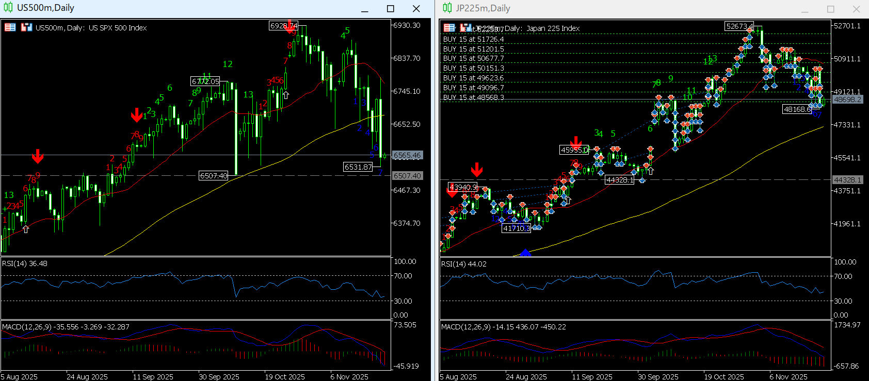Click the 48698.2 current price tag on the axis

pyautogui.click(x=847, y=100)
